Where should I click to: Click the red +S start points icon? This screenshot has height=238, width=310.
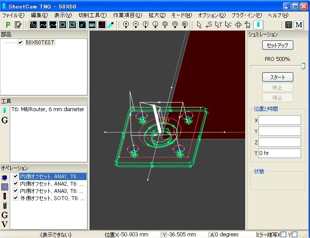102,25
